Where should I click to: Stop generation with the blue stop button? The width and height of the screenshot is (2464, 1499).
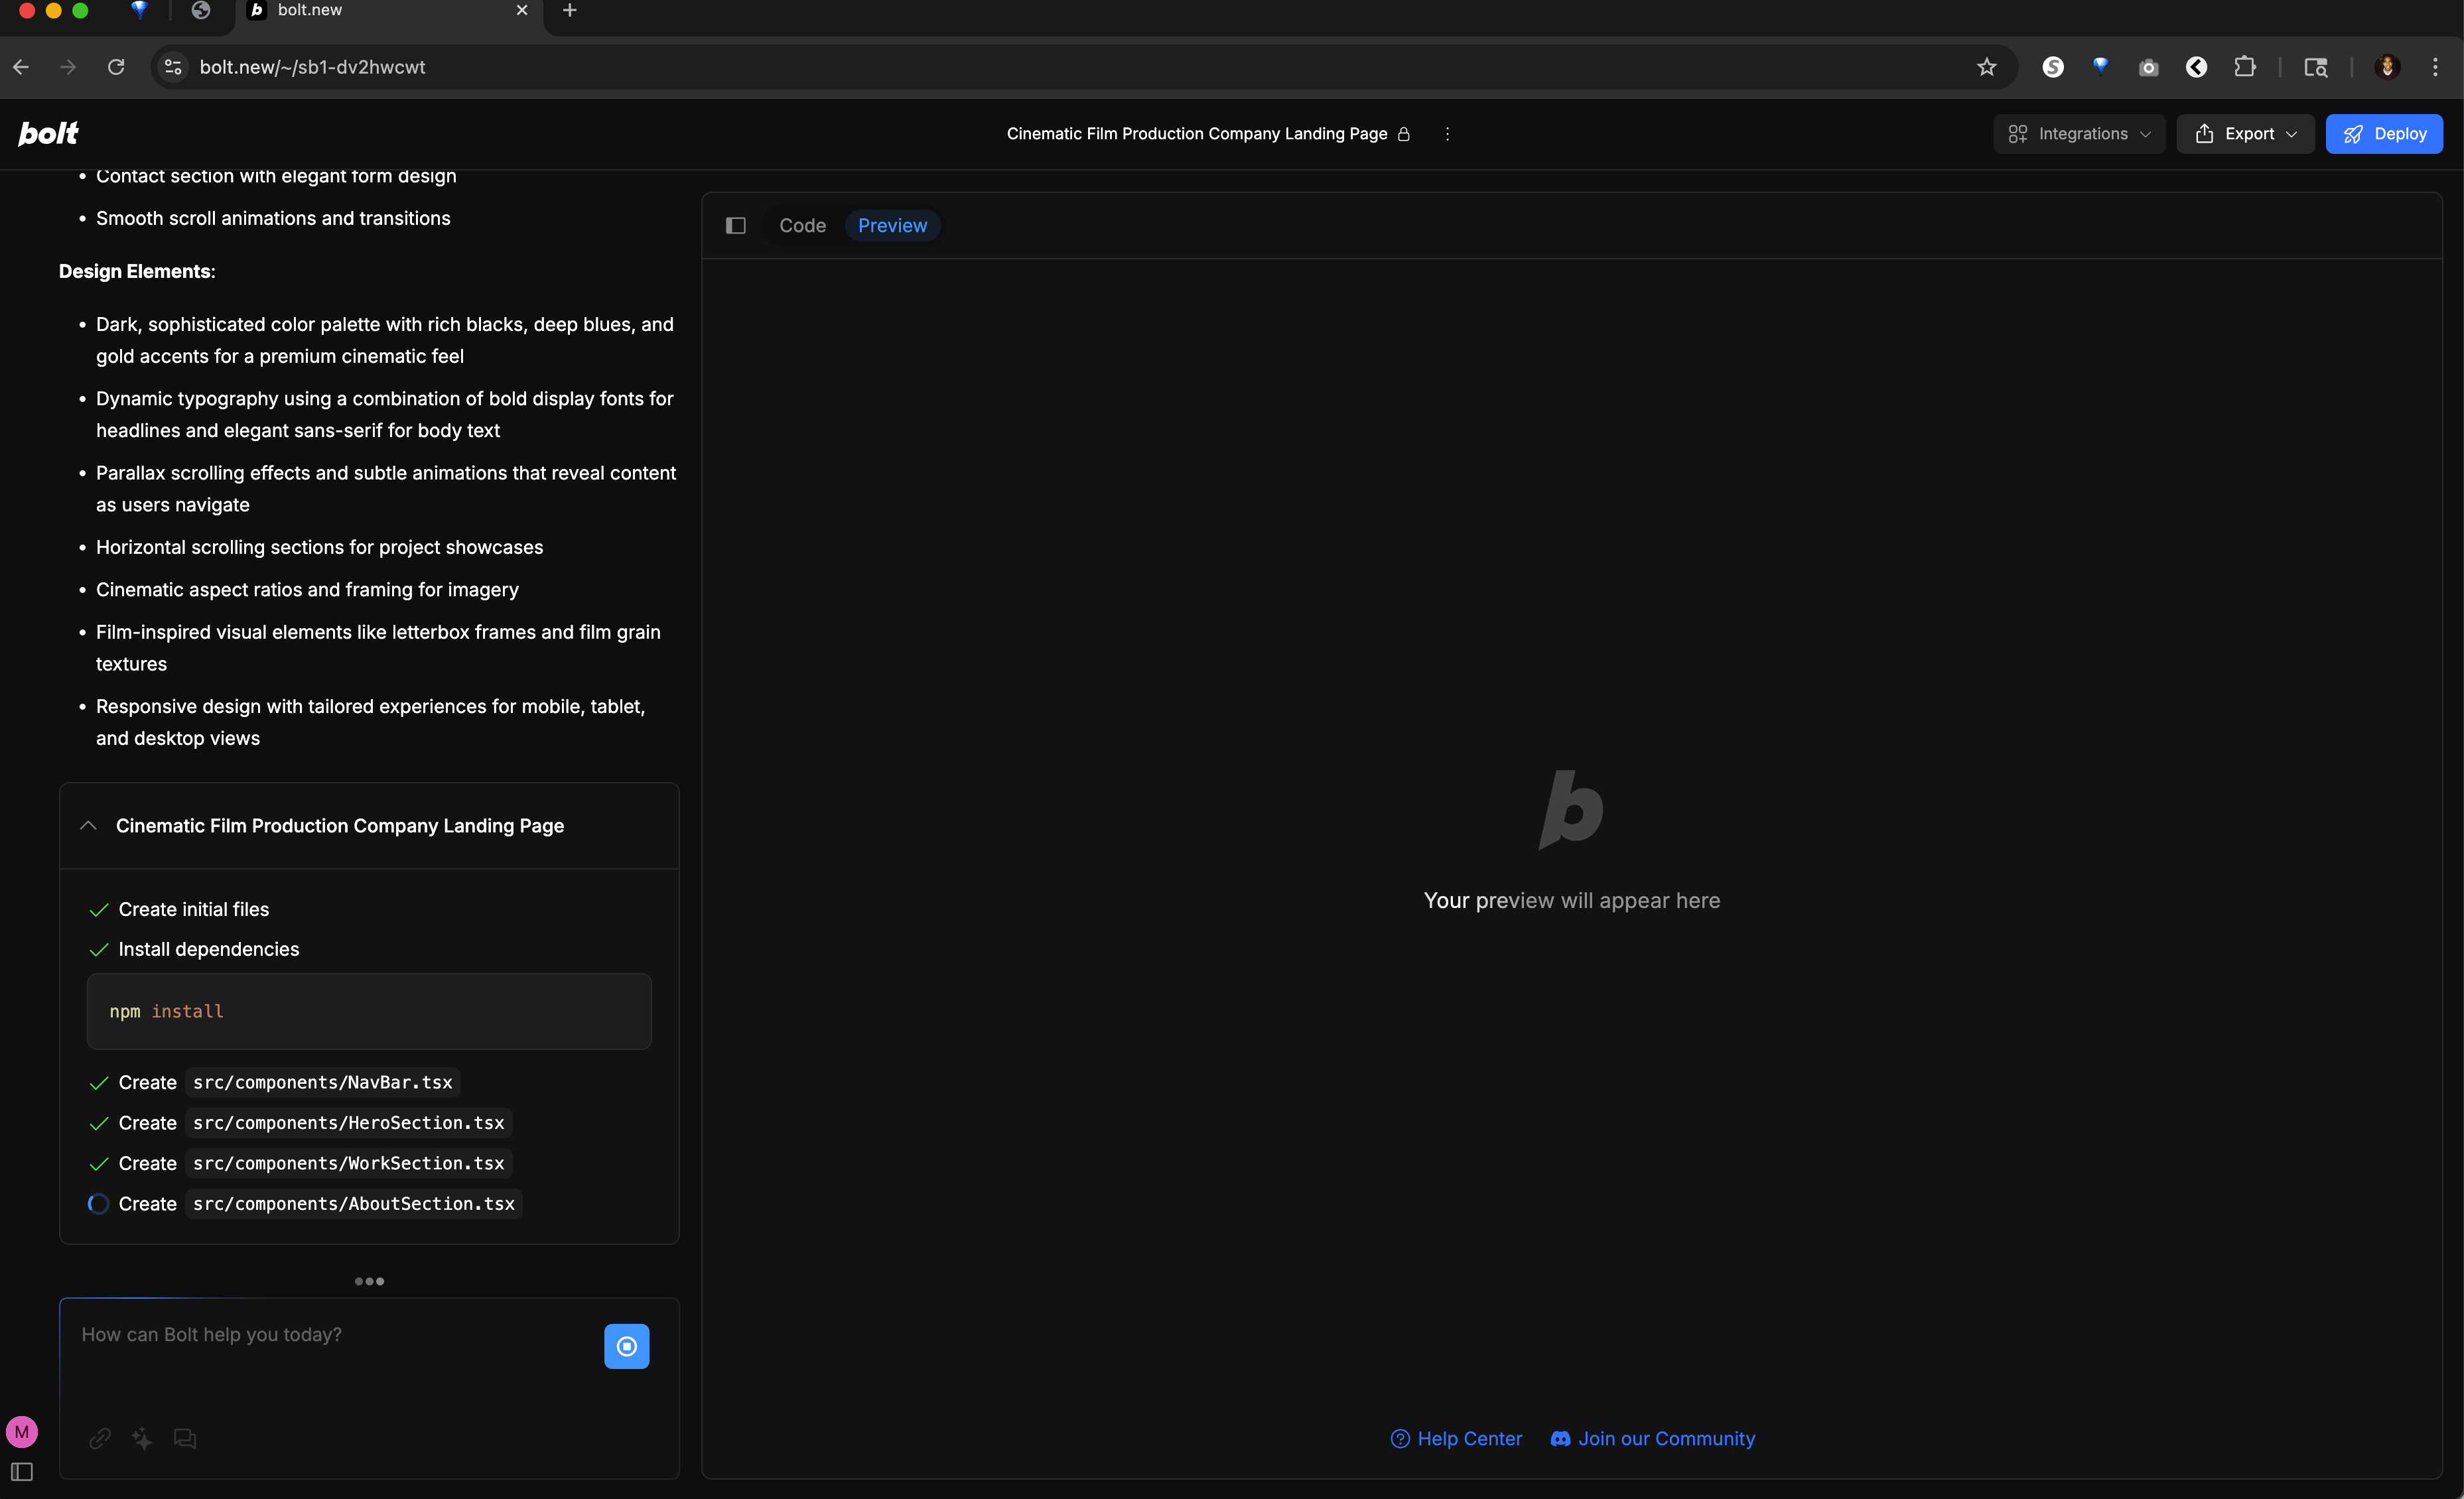point(627,1347)
